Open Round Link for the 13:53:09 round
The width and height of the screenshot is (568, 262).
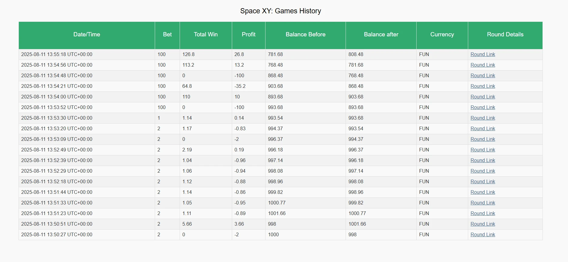483,139
